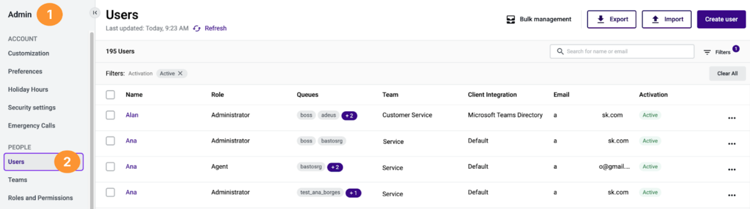Open the Ana user with test_ana_borges queue

coord(131,192)
